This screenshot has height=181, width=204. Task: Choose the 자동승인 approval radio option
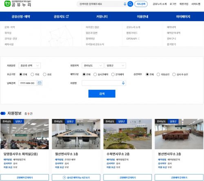pyautogui.click(x=158, y=74)
